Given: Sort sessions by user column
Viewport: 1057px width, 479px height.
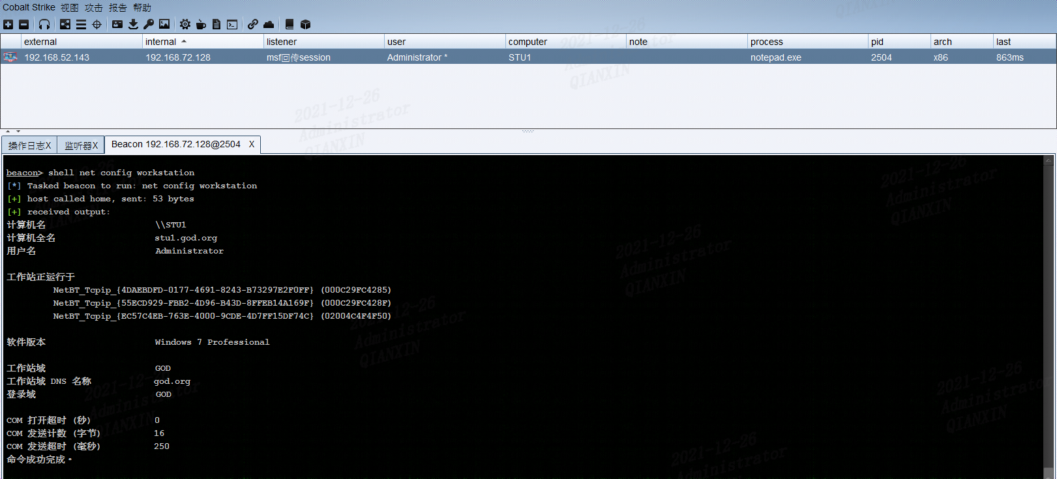Looking at the screenshot, I should [x=445, y=42].
